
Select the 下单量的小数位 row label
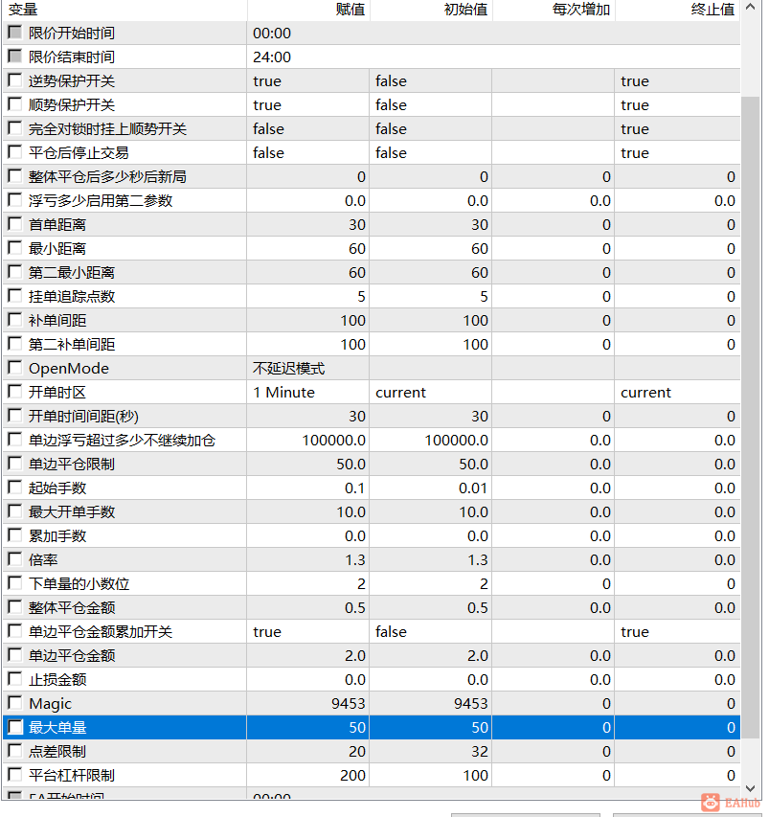coord(79,583)
